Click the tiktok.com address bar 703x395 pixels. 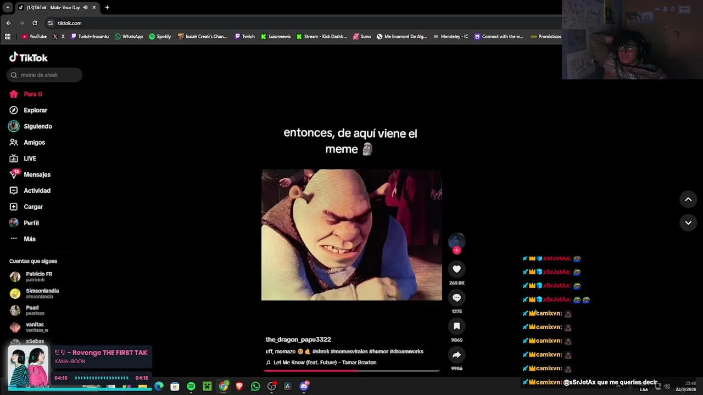point(302,23)
